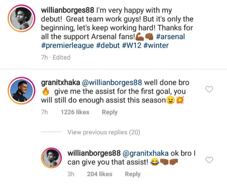
Task: Open willianborges88's avatar in the reply
Action: [x=52, y=159]
